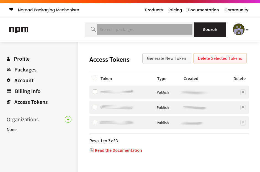Add organization with green plus icon
The height and width of the screenshot is (172, 260).
(x=68, y=119)
